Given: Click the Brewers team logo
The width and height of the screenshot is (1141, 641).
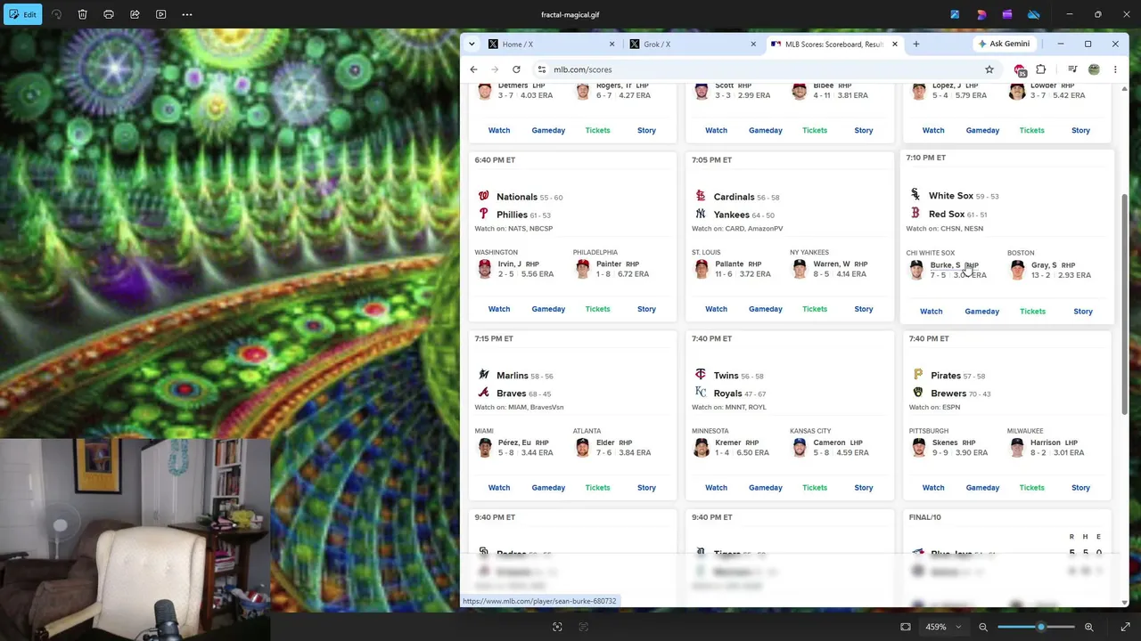Looking at the screenshot, I should tap(918, 393).
